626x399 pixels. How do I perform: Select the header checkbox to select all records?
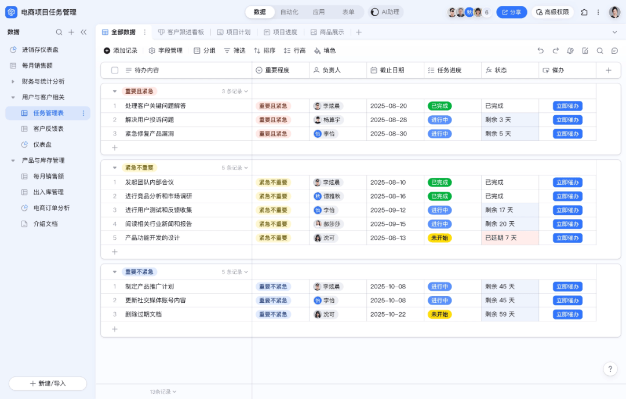click(x=114, y=69)
